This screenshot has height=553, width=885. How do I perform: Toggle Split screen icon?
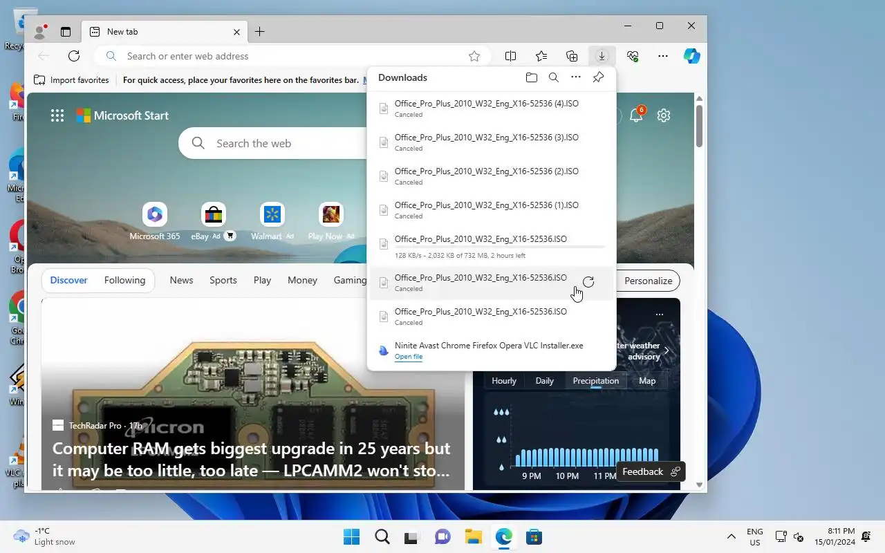(x=510, y=56)
